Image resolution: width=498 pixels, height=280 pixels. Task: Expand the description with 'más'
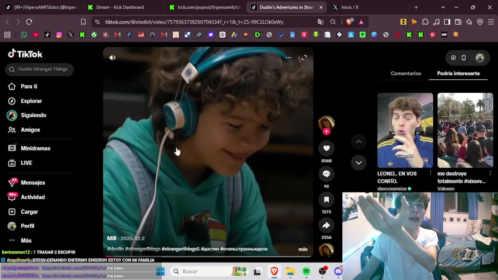tap(303, 249)
